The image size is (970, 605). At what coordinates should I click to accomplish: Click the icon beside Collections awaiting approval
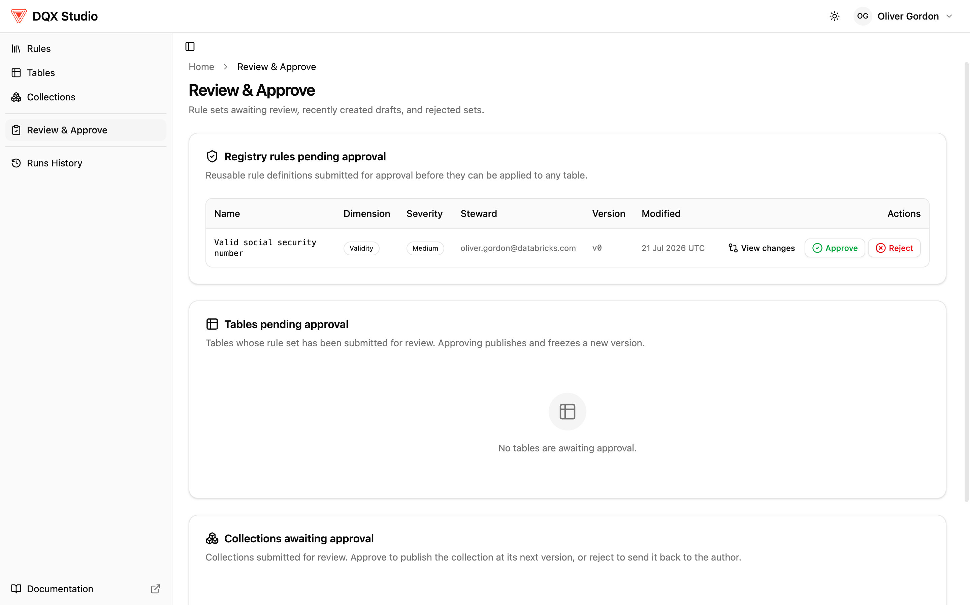[212, 539]
